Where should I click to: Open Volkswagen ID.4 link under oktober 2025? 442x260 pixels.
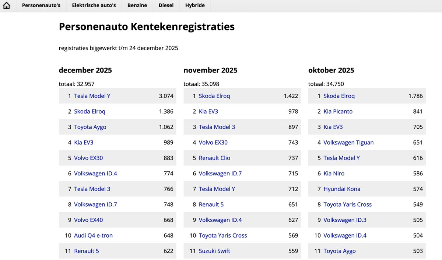[345, 235]
